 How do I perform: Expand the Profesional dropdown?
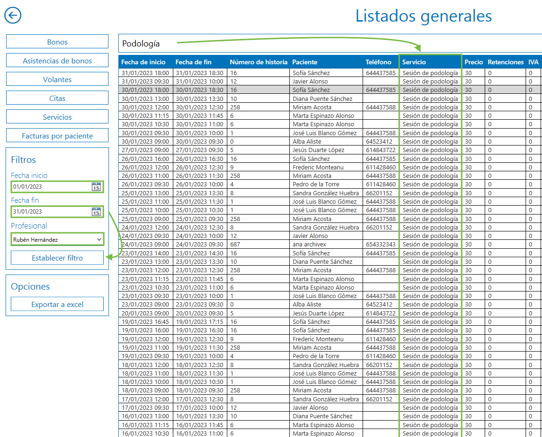click(x=99, y=240)
